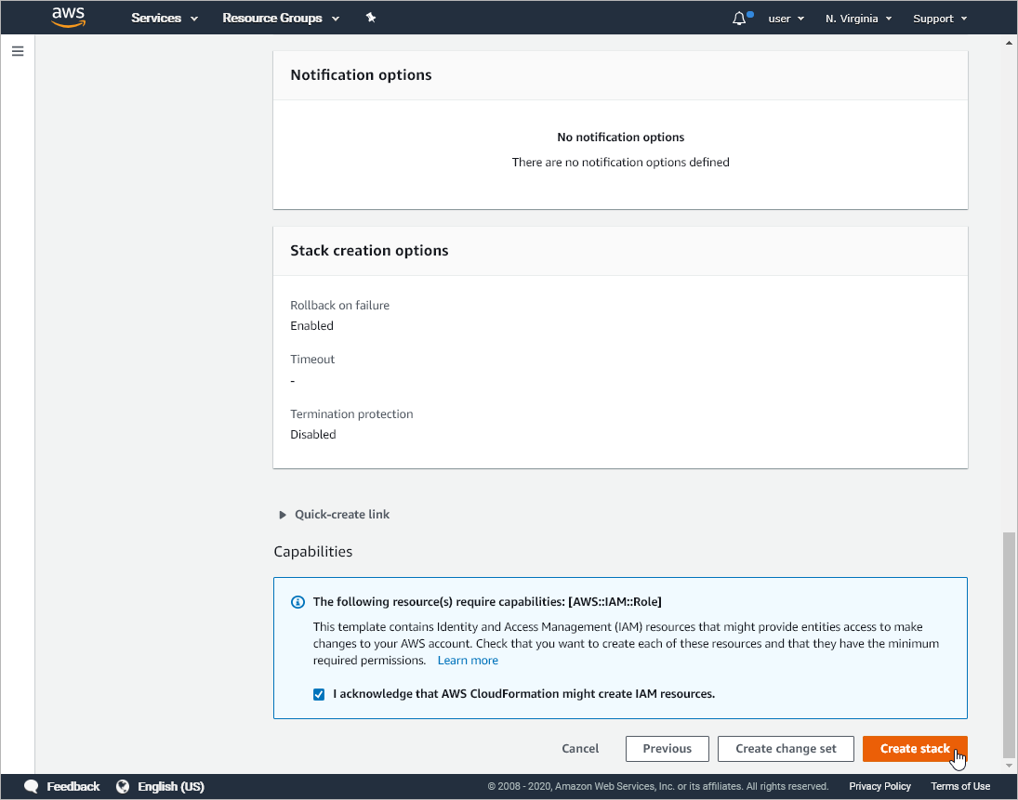Click the Notification options heading
The image size is (1018, 800).
pyautogui.click(x=361, y=75)
